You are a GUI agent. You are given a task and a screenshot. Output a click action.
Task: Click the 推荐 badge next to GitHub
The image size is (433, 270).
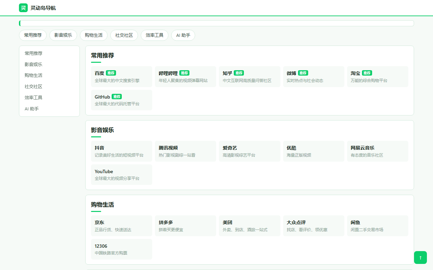tap(117, 97)
